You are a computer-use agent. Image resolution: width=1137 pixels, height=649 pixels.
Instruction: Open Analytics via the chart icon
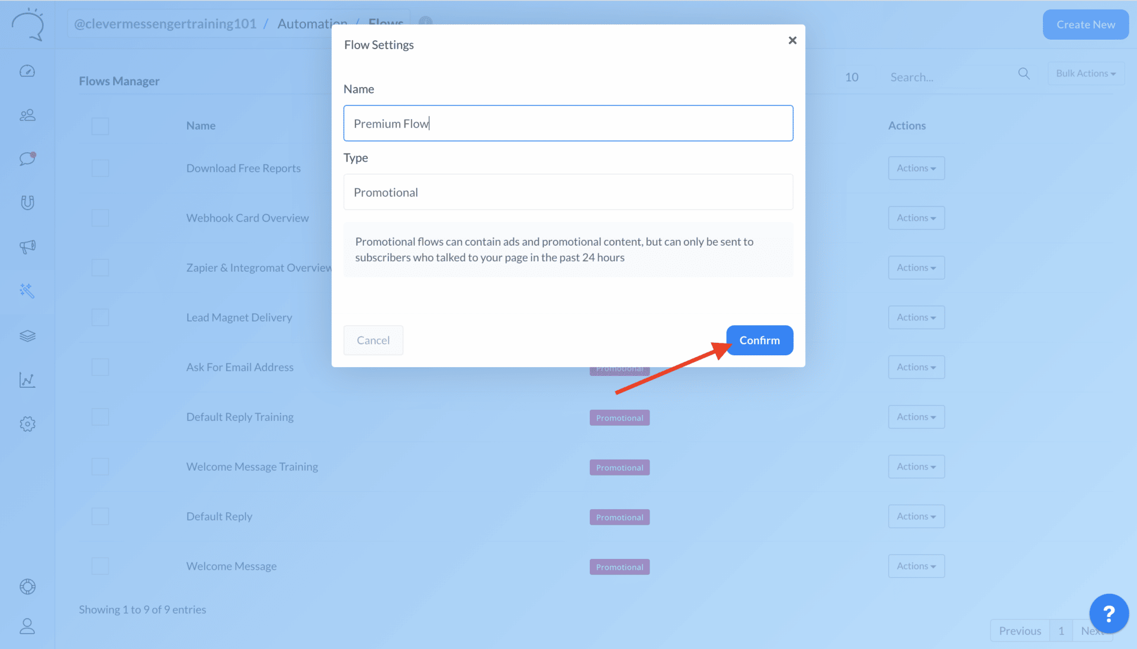(27, 380)
